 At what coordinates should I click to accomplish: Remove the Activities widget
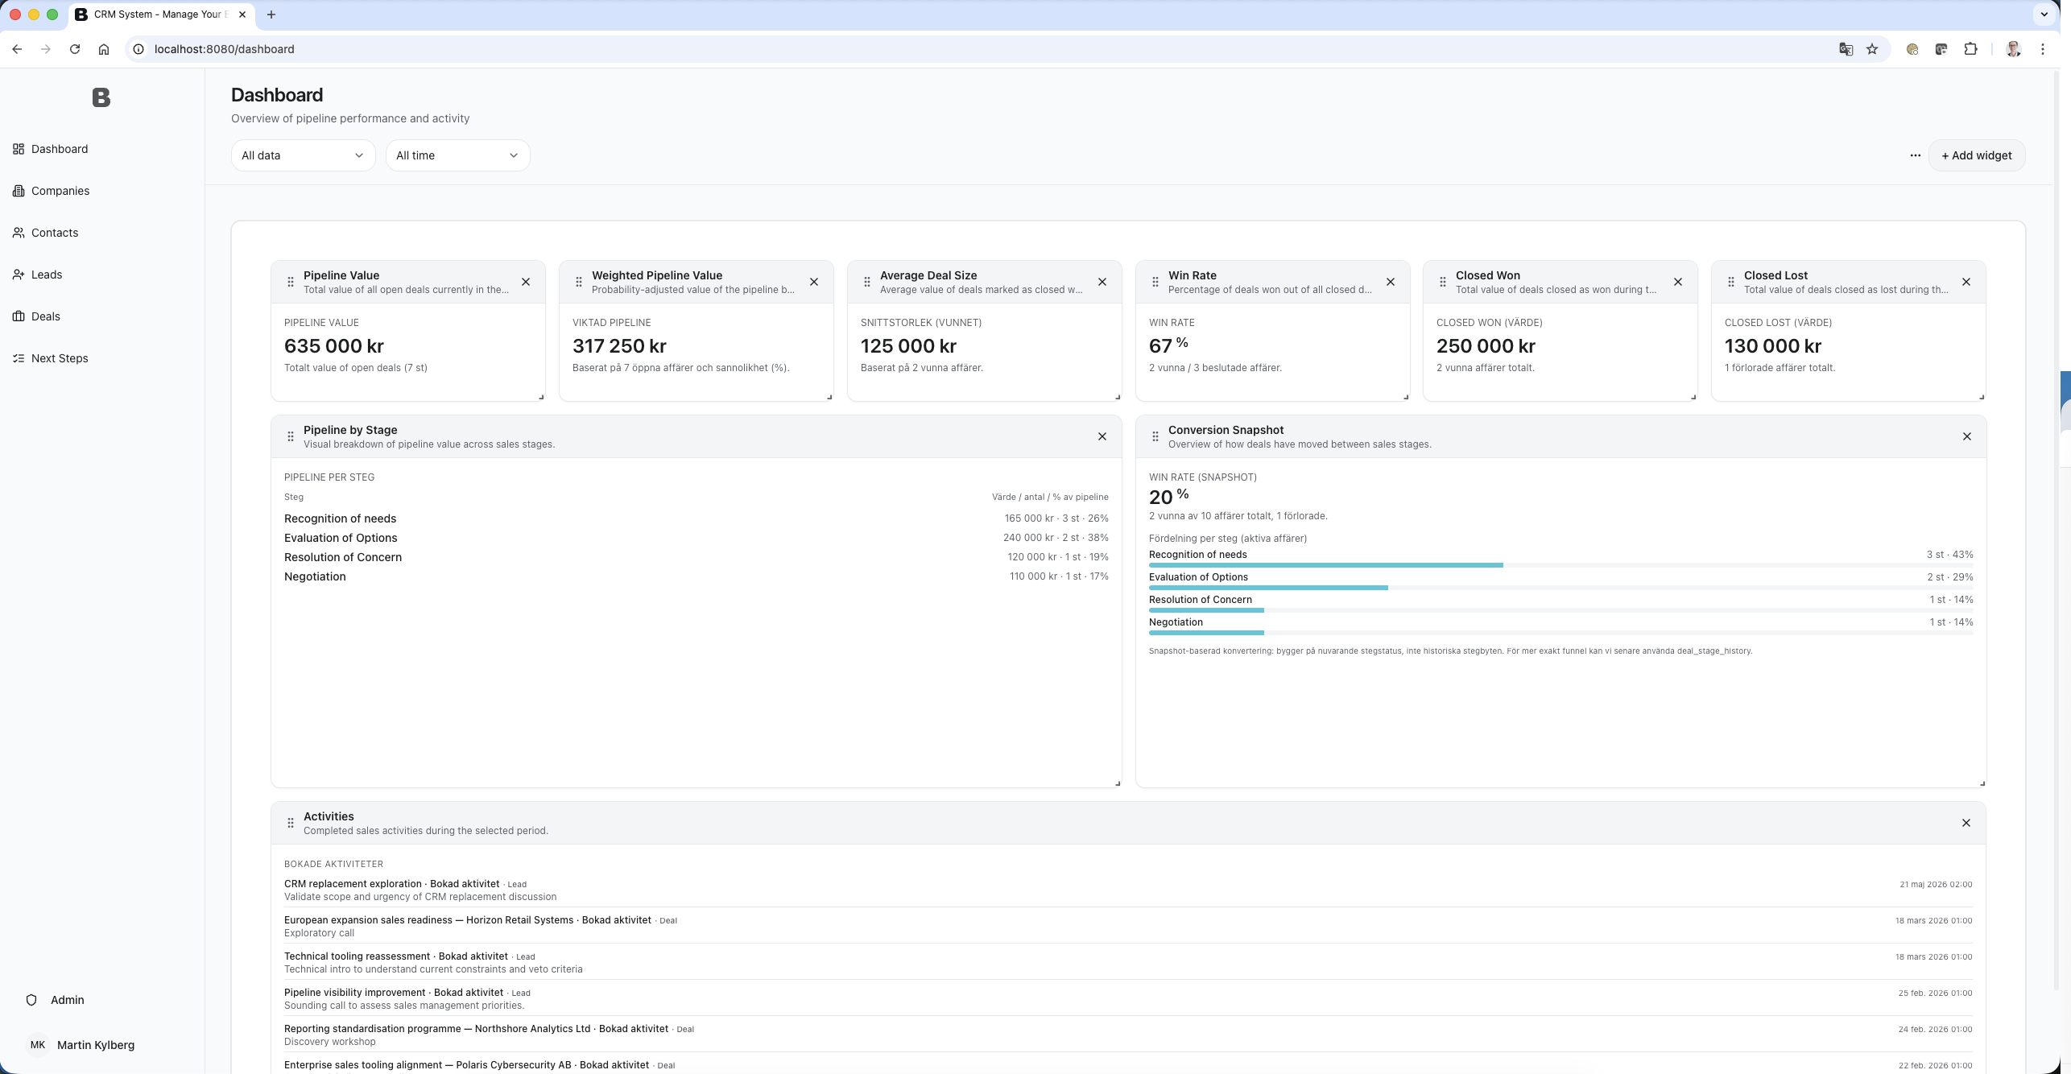tap(1966, 823)
